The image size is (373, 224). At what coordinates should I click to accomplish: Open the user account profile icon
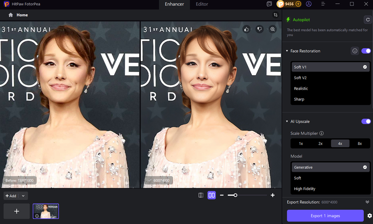[309, 4]
